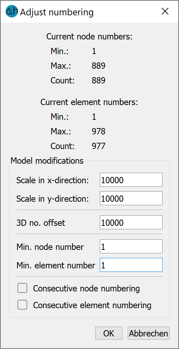The image size is (179, 349).
Task: Click into the Min. node number field
Action: pyautogui.click(x=131, y=246)
